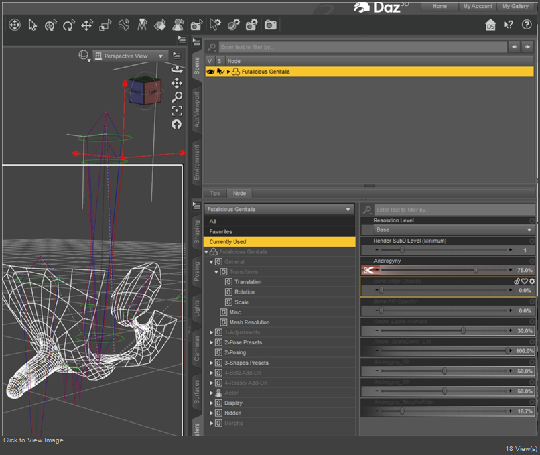Click the viewport Orbit control
The image size is (540, 455).
point(177,69)
